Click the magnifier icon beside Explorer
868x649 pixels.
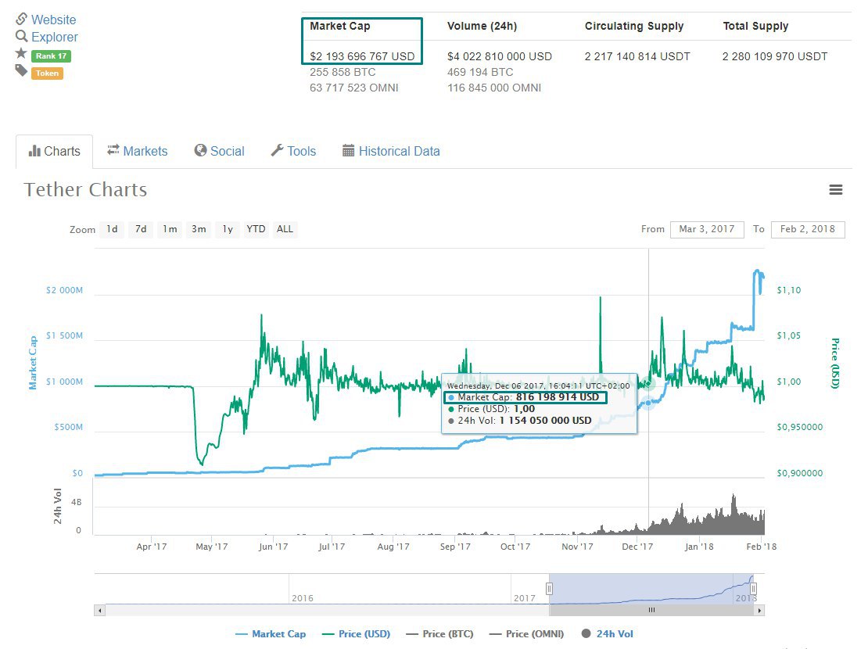pos(21,37)
